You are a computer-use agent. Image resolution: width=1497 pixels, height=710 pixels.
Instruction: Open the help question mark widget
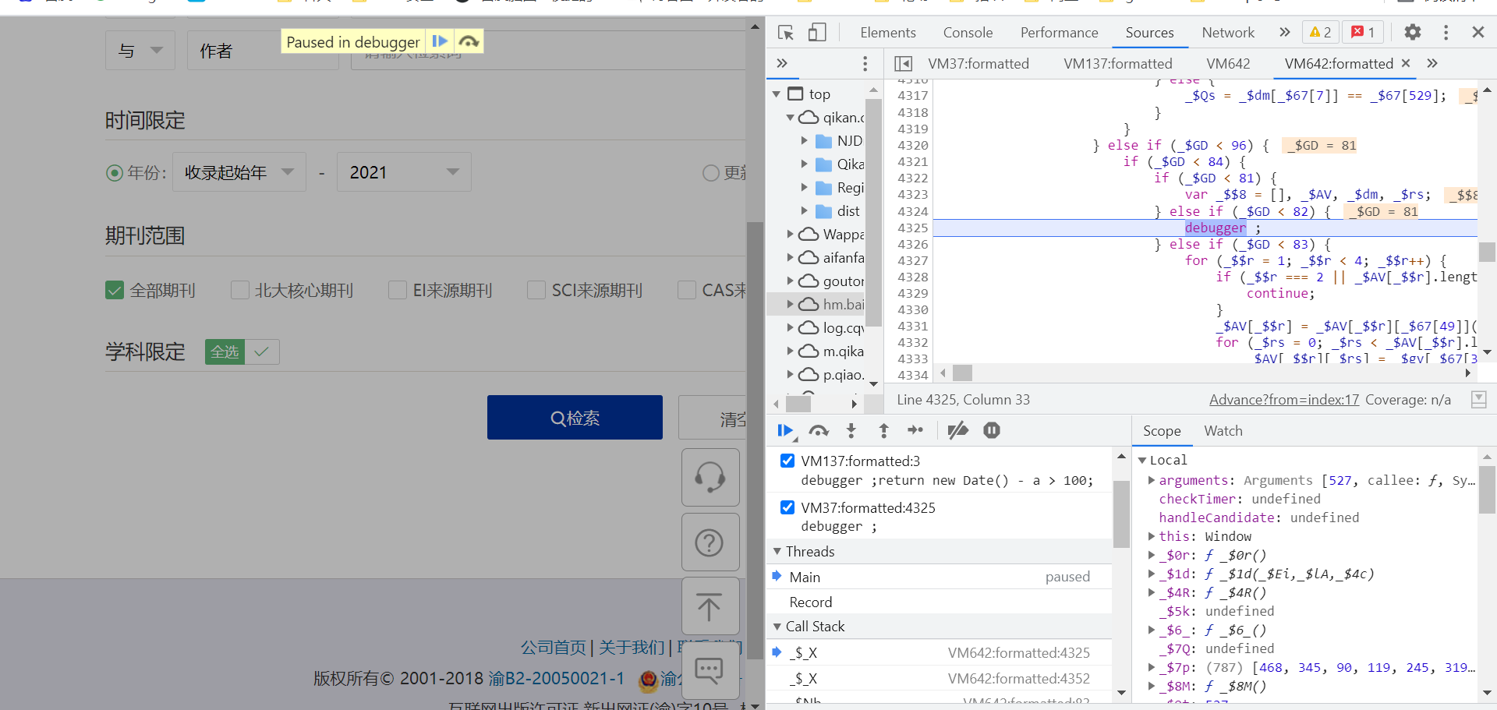pyautogui.click(x=710, y=542)
